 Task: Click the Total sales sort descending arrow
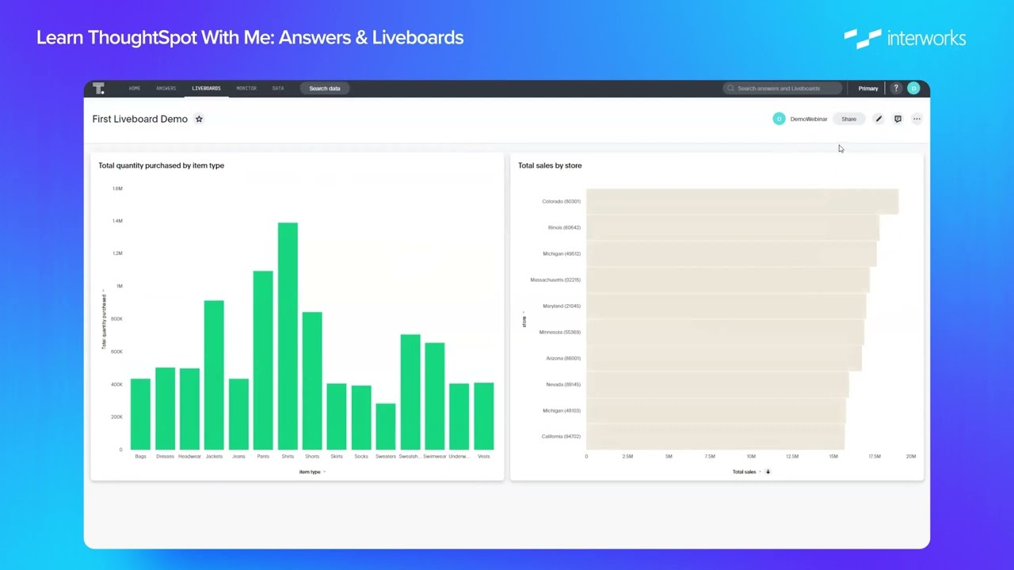point(768,472)
